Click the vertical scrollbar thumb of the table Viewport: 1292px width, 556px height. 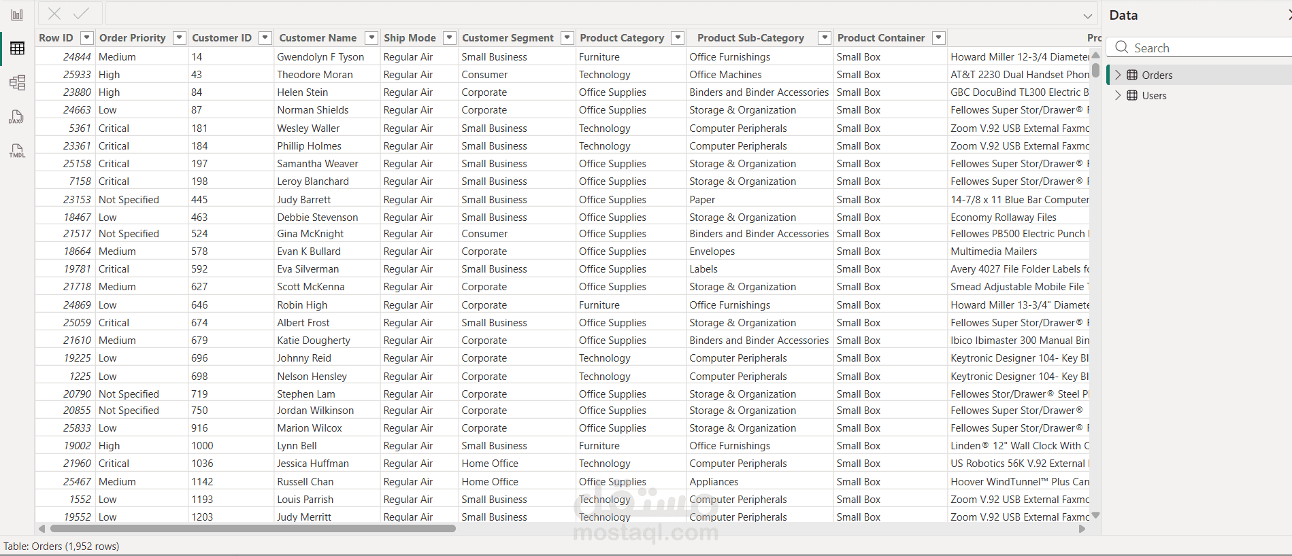(1095, 69)
